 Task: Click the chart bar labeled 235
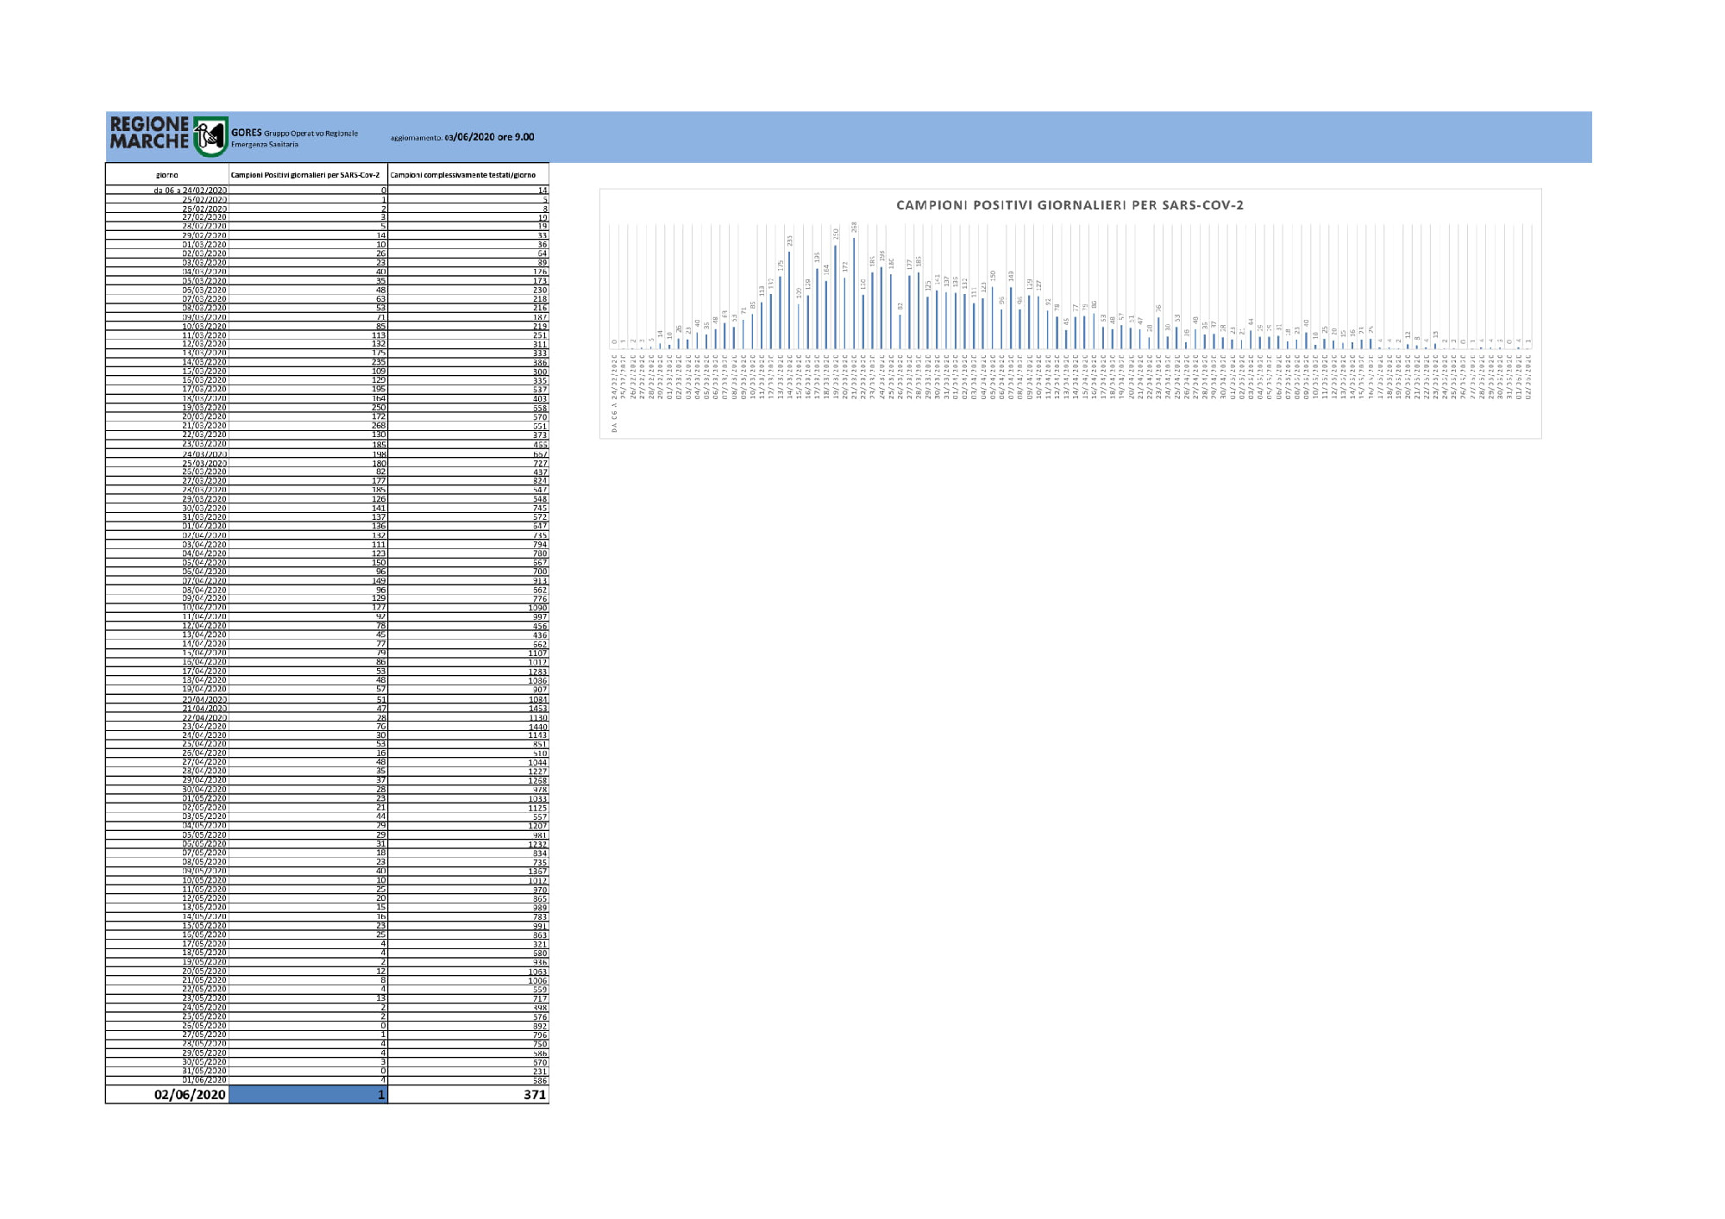tap(789, 300)
